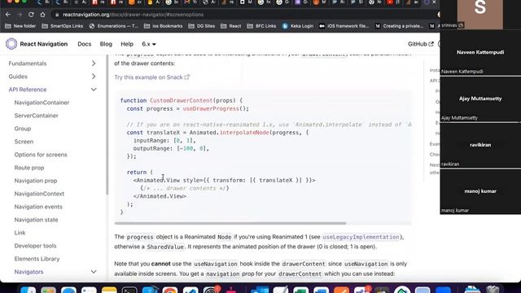Click the code block horizontal scrollbar
The image size is (521, 293).
[230, 224]
